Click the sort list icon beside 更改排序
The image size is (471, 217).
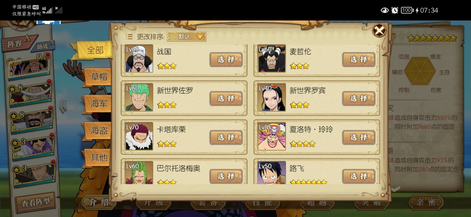(x=129, y=37)
